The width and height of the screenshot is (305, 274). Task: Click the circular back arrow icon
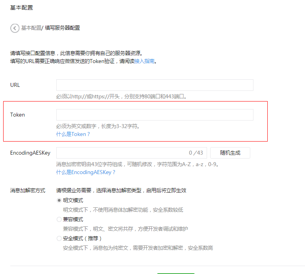15,28
